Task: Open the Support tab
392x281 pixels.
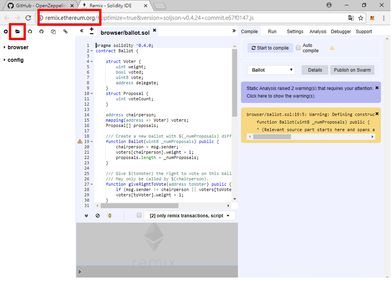Action: coord(364,32)
